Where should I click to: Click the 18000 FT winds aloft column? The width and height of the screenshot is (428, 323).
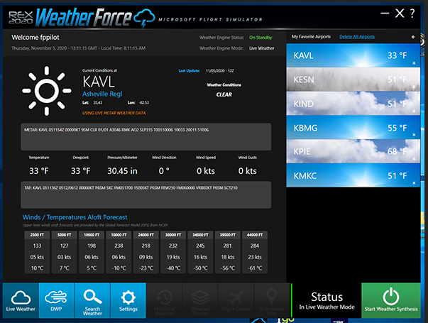click(119, 252)
